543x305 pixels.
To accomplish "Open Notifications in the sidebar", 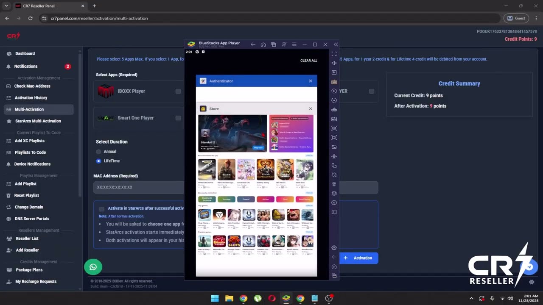I will pyautogui.click(x=26, y=66).
